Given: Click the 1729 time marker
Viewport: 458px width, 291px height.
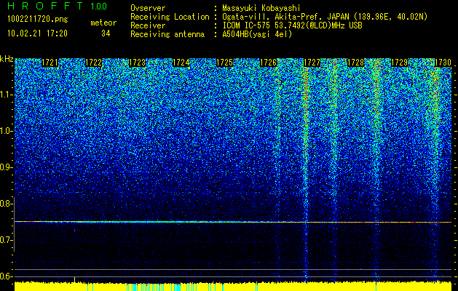Looking at the screenshot, I should [x=399, y=63].
